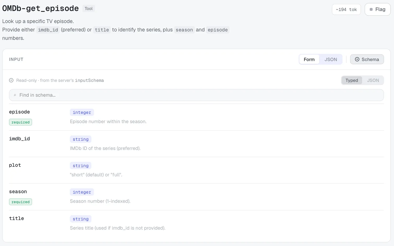Click the string type tag for plot

point(81,166)
